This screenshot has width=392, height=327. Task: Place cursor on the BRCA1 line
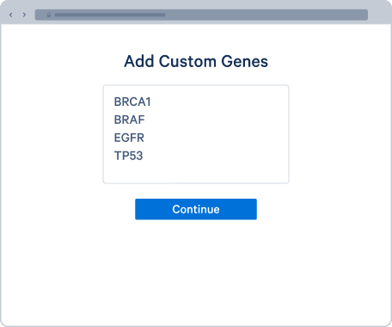coord(132,102)
